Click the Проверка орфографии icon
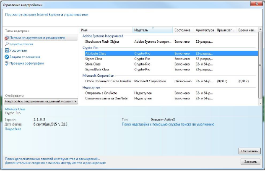 tap(7, 63)
